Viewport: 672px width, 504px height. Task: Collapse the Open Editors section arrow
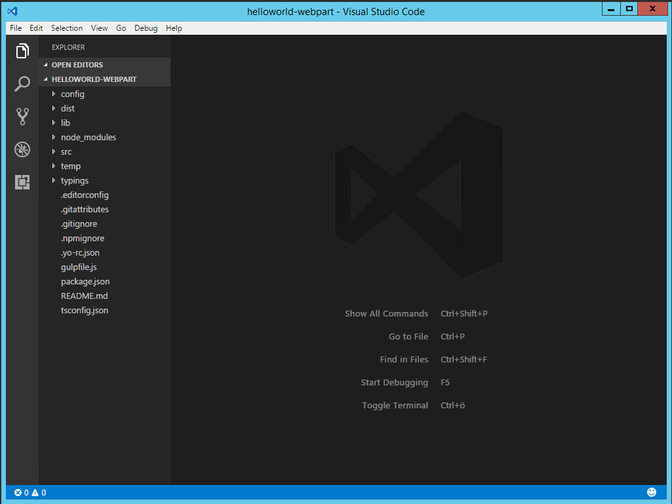pos(46,65)
